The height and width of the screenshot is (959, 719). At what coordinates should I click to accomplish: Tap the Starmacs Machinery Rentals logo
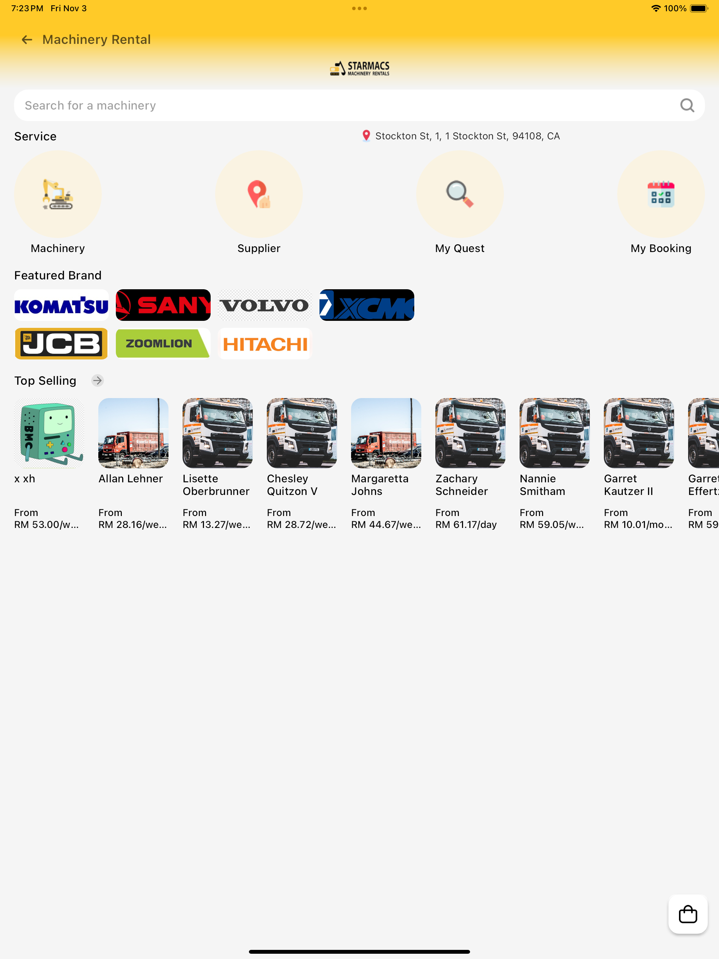pos(359,68)
